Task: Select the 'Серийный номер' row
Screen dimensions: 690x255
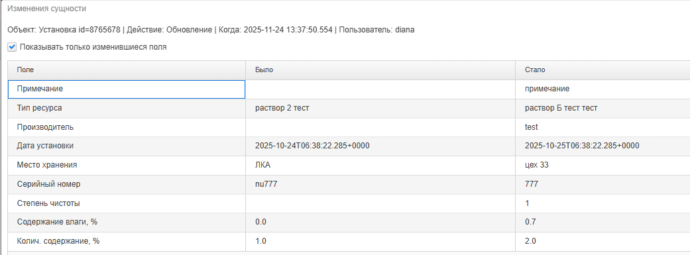Action: tap(349, 184)
